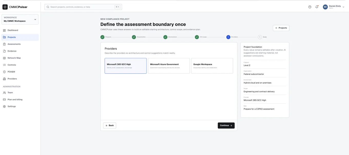Open the help question mark icon

310,7
